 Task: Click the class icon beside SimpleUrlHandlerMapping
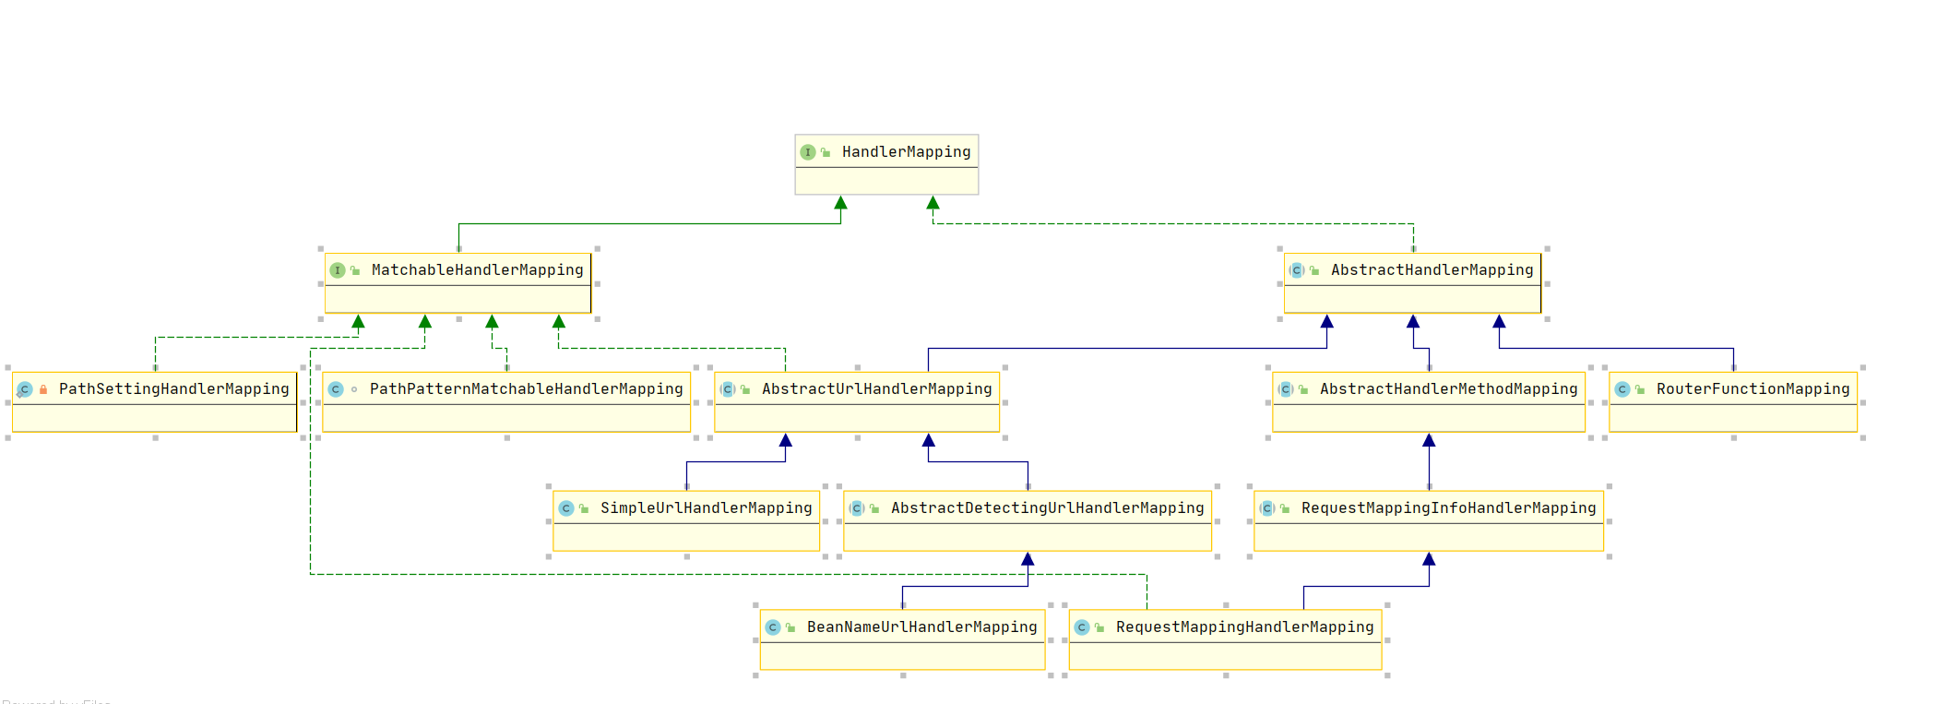566,508
